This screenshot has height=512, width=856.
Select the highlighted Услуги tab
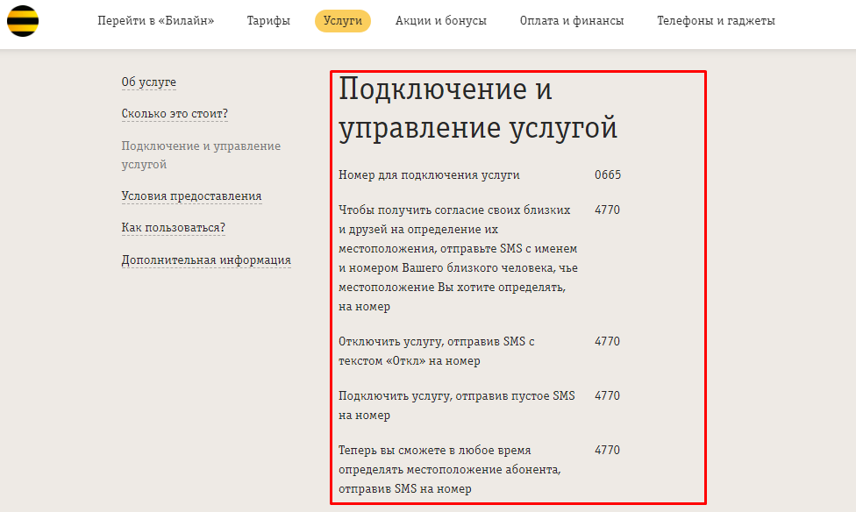342,21
